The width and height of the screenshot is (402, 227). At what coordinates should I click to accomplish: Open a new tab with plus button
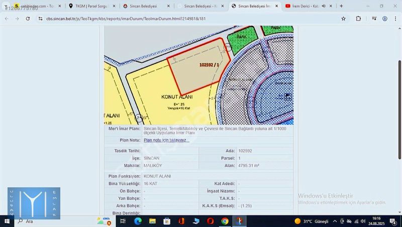[342, 6]
